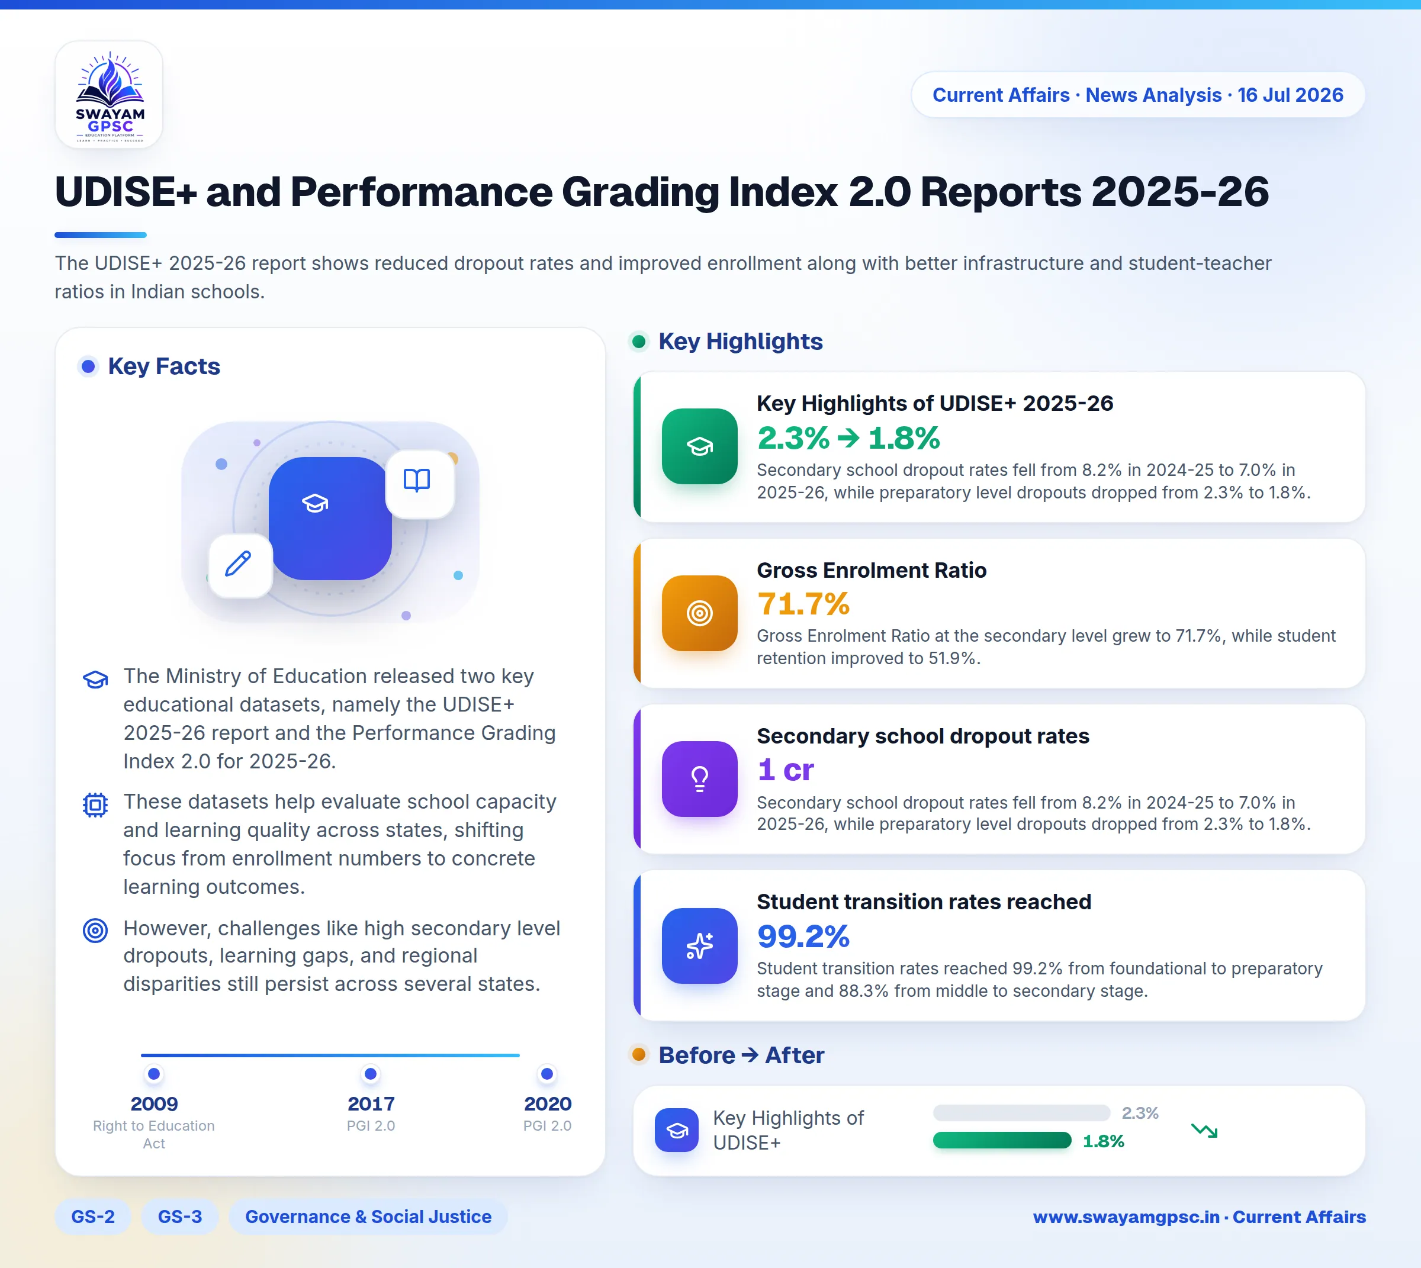Image resolution: width=1421 pixels, height=1268 pixels.
Task: Click the orange dot next to Before After
Action: pos(638,1054)
